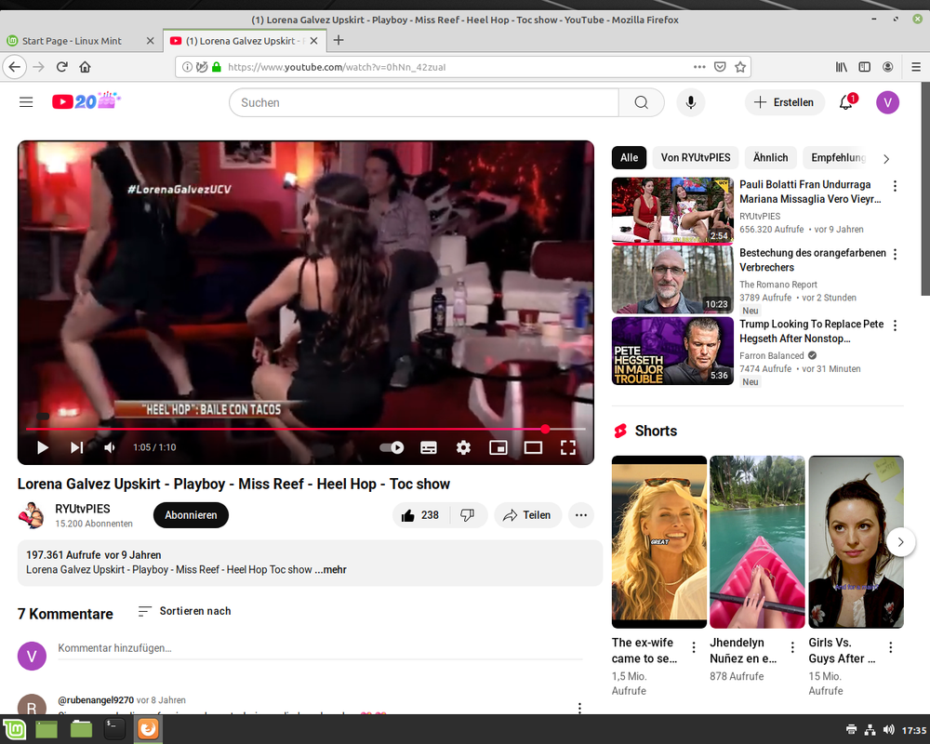
Task: Open menu for Bestechung des orangefarbenen video
Action: click(895, 254)
